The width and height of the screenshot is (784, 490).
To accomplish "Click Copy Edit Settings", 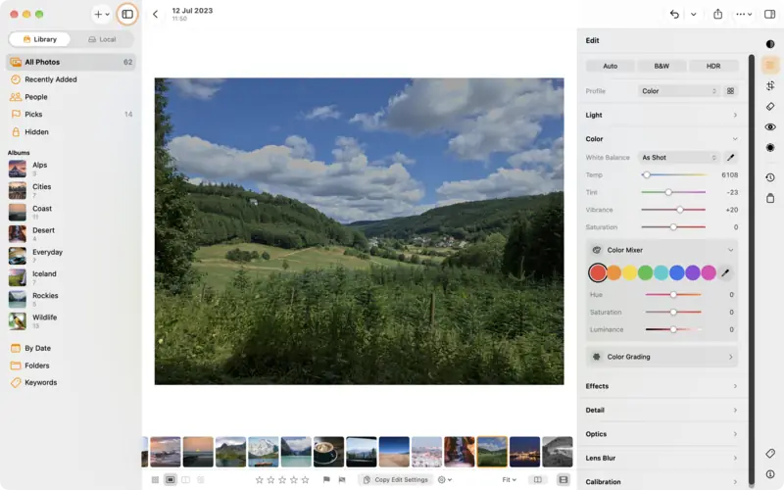I will 396,479.
